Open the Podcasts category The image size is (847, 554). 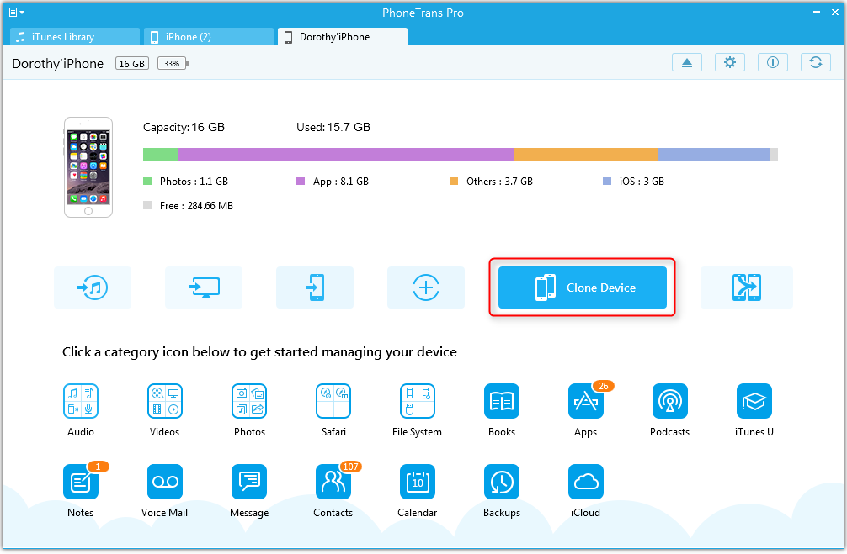[x=670, y=402]
